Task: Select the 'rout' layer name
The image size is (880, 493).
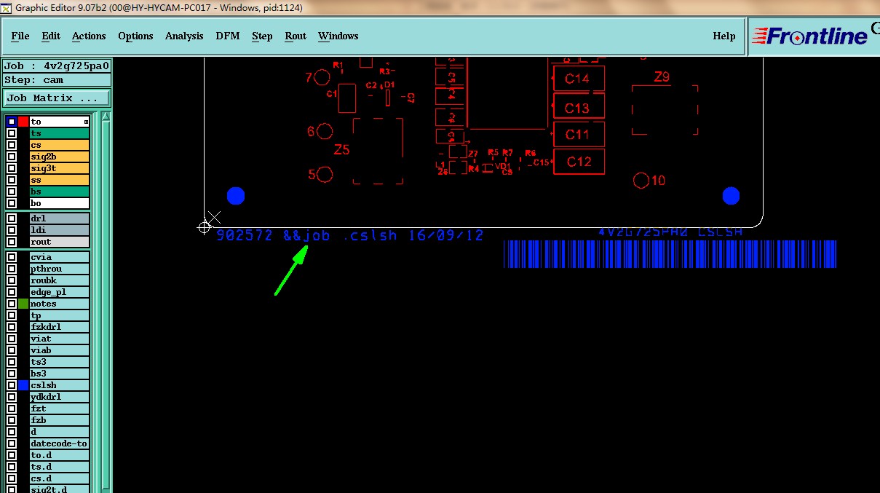Action: tap(60, 241)
